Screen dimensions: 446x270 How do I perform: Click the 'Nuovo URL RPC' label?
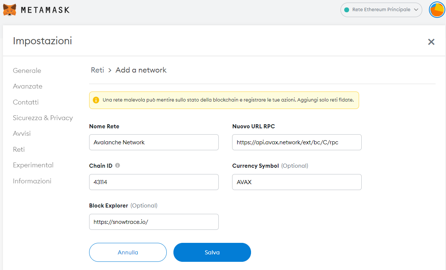(254, 126)
